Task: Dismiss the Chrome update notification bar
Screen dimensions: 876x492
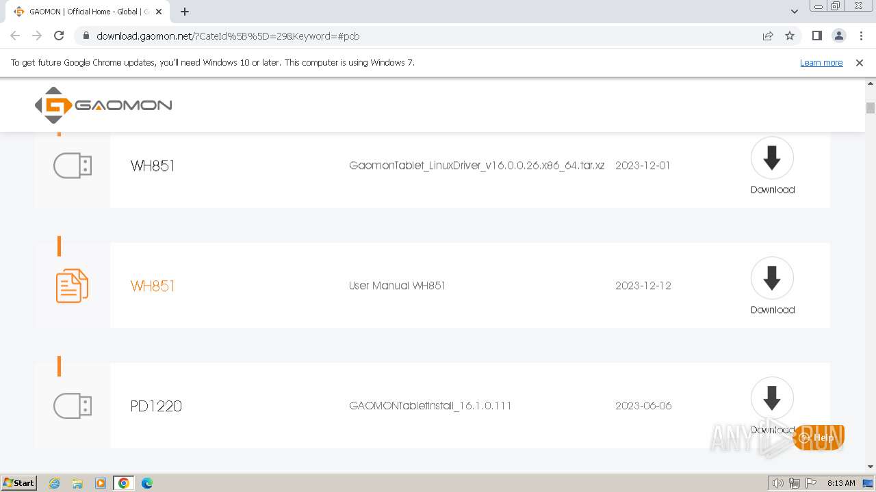Action: pyautogui.click(x=860, y=62)
